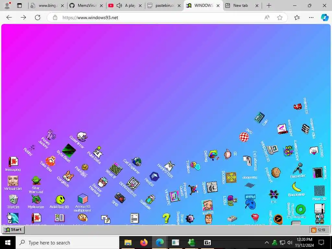This screenshot has width=332, height=249.
Task: Open the Terminal black window icon
Action: (318, 173)
